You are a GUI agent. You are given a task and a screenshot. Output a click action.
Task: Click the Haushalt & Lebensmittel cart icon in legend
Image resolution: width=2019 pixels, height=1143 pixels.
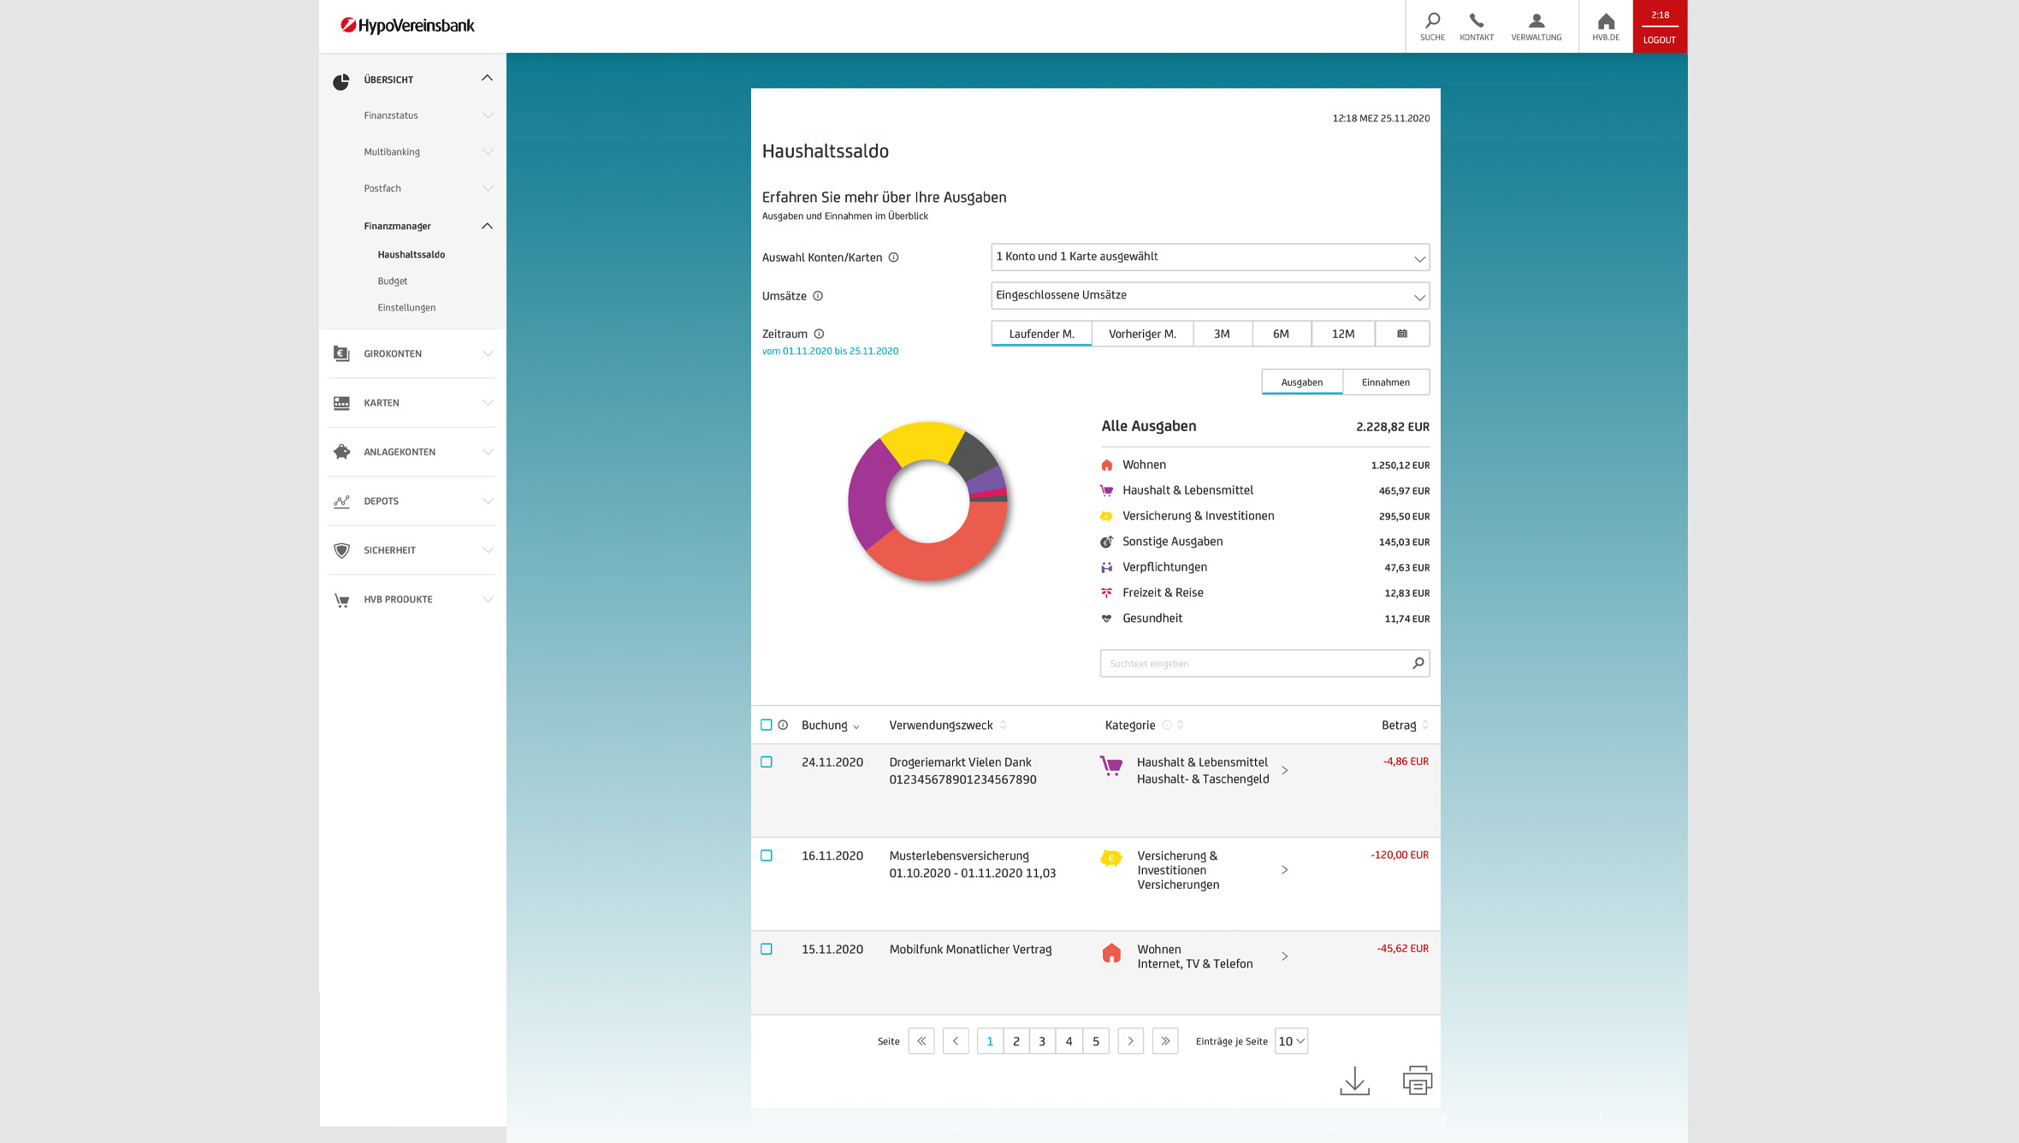[1106, 491]
